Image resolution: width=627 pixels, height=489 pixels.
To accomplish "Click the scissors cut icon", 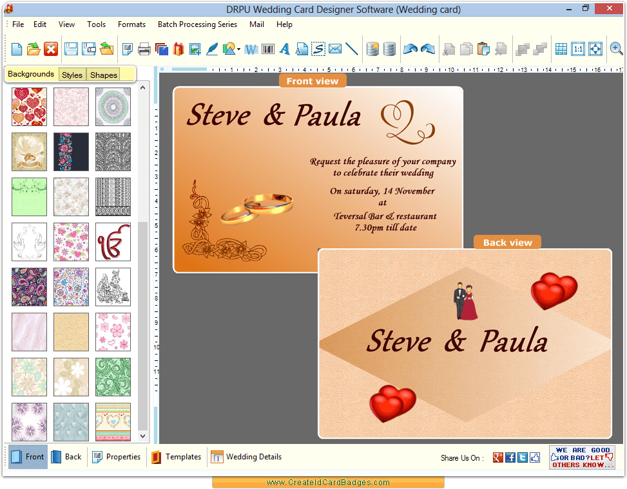I will click(449, 49).
